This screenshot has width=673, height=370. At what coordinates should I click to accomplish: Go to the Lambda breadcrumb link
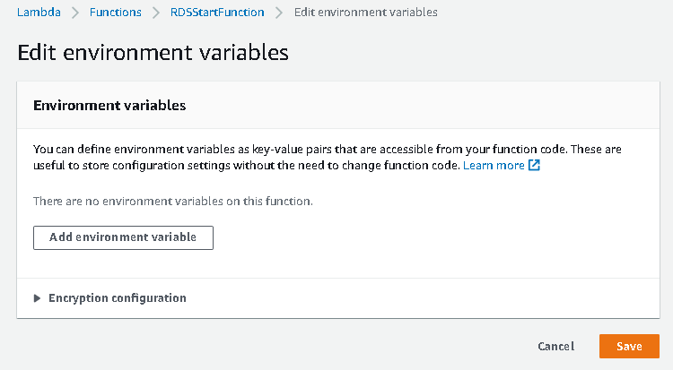click(x=39, y=13)
